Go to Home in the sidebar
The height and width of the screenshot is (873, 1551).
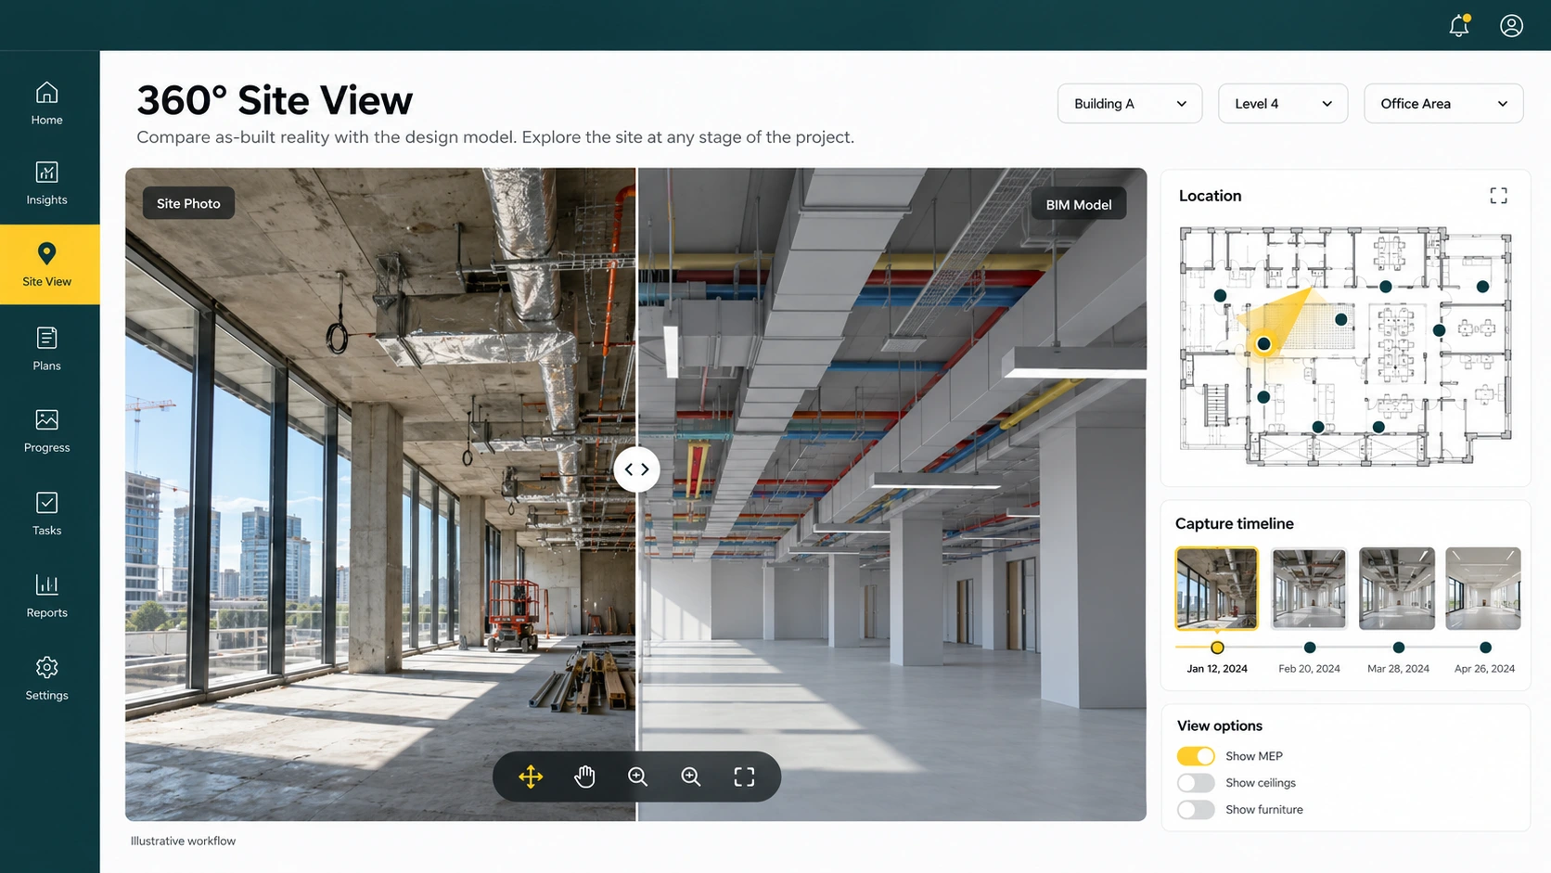[46, 103]
